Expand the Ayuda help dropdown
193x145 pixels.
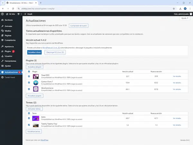pos(185,18)
